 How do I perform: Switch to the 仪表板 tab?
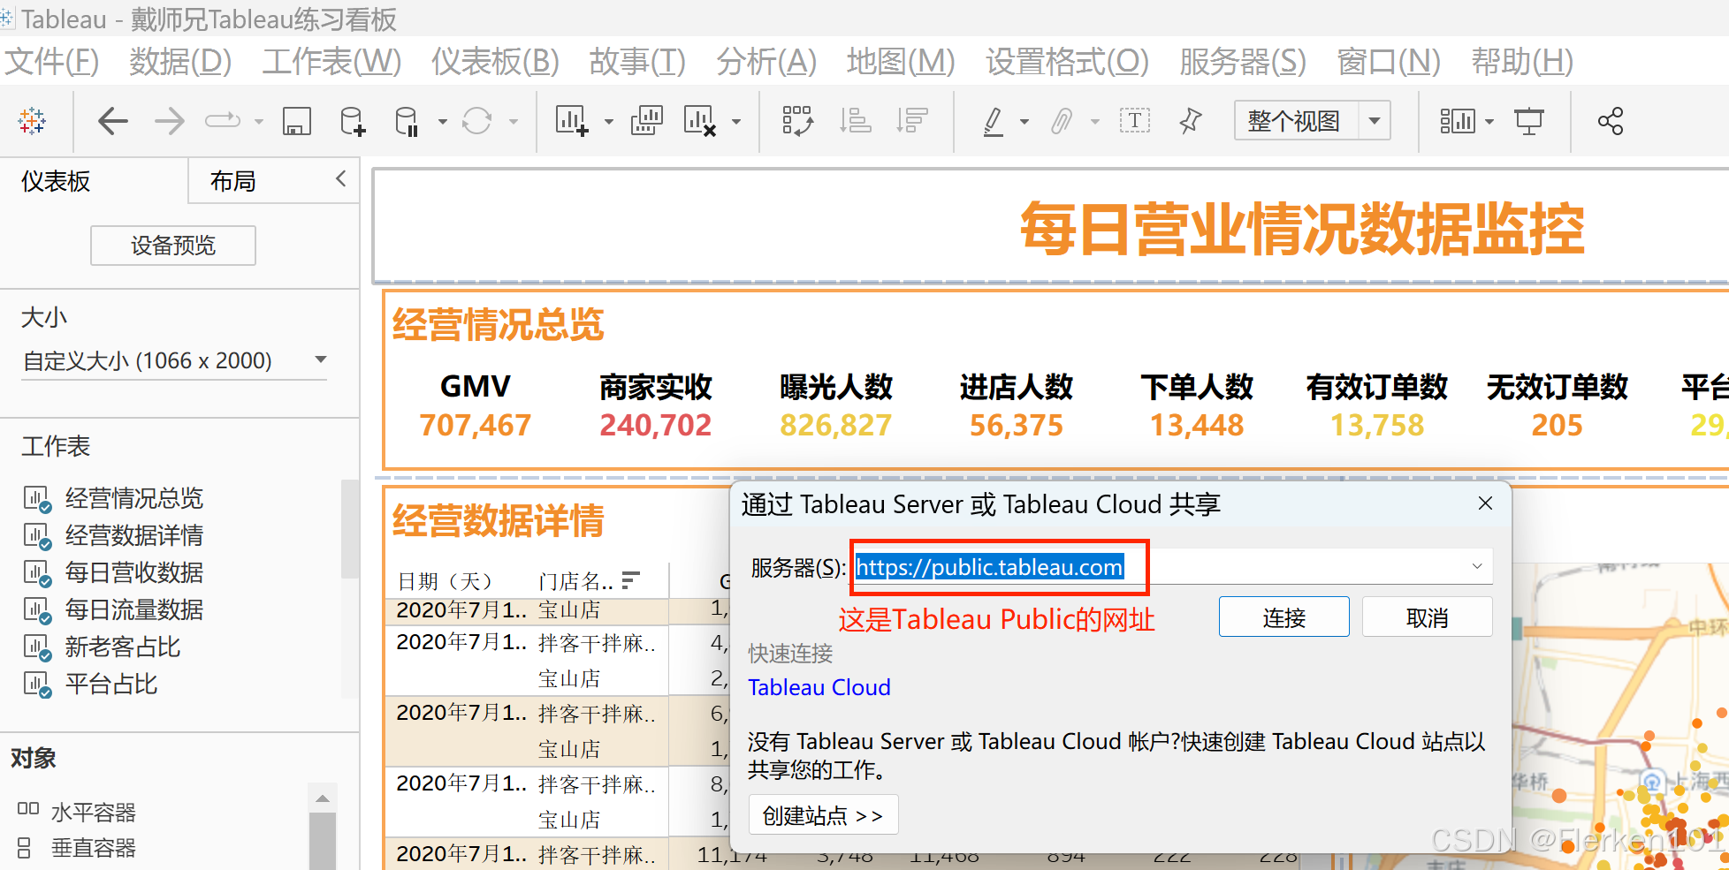(56, 181)
